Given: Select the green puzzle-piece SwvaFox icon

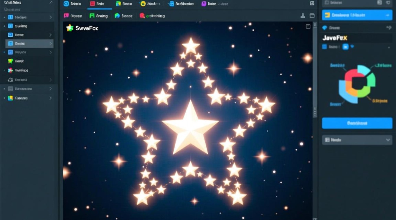Looking at the screenshot, I should pos(70,28).
